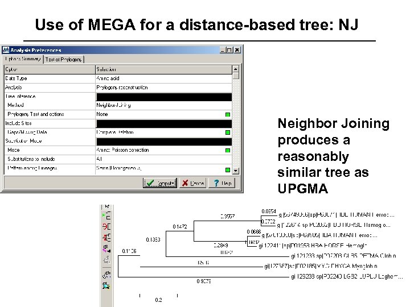
Task: Click the top icon of the tree toolbar
Action: tap(106, 206)
